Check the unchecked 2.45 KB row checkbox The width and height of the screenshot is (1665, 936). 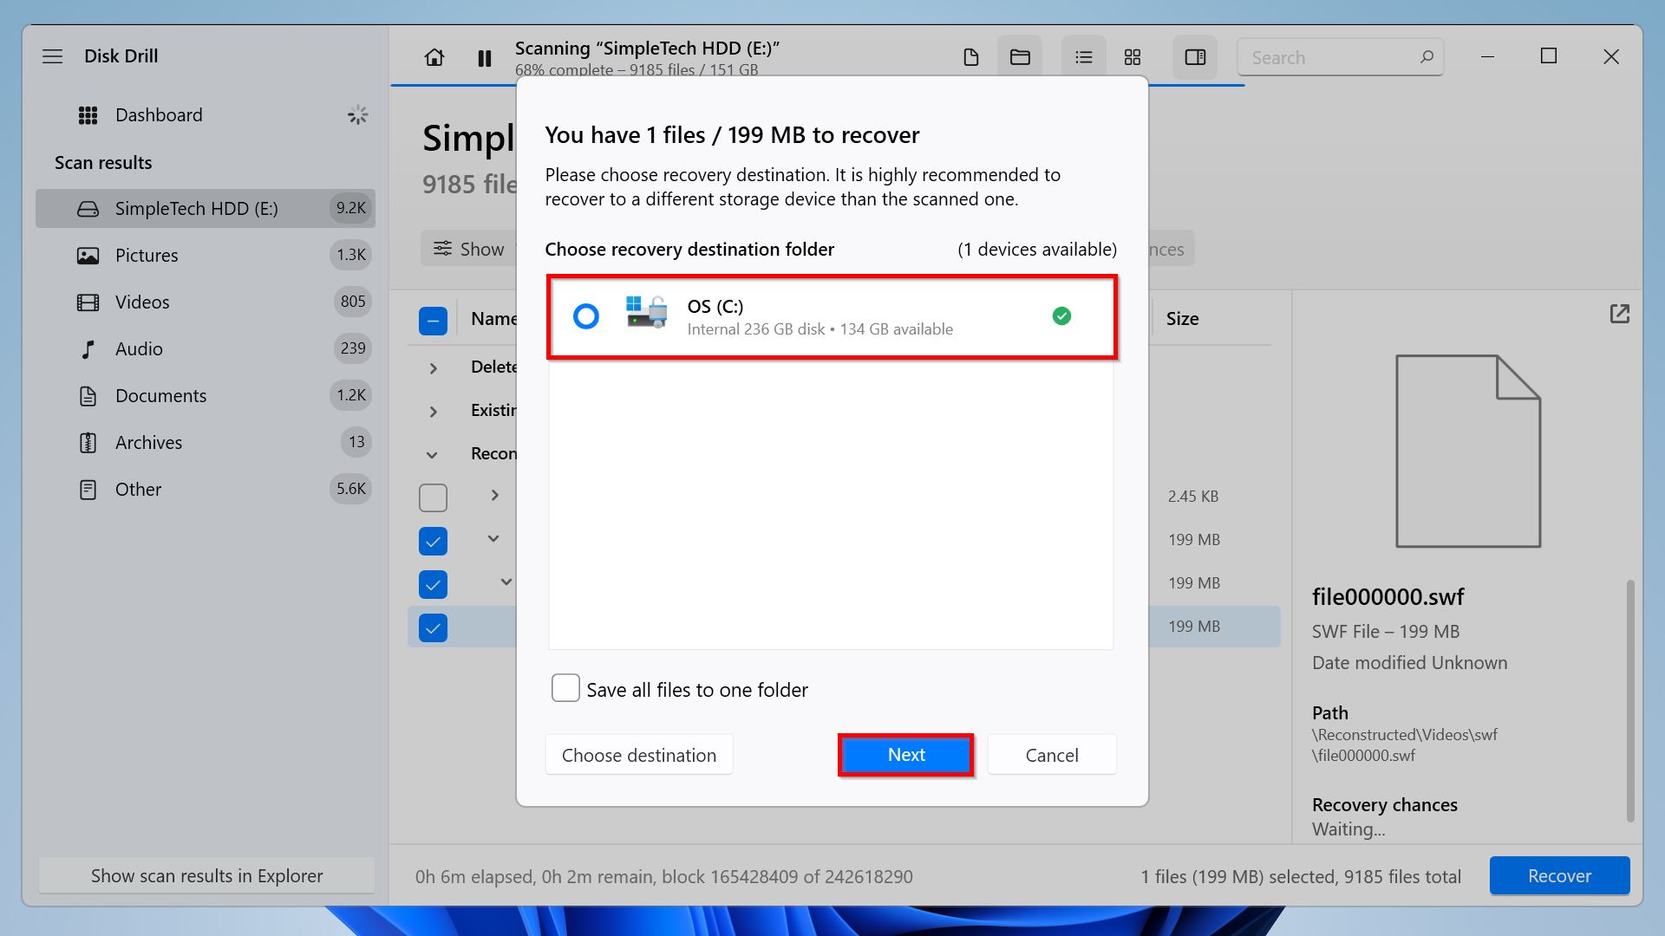coord(433,497)
